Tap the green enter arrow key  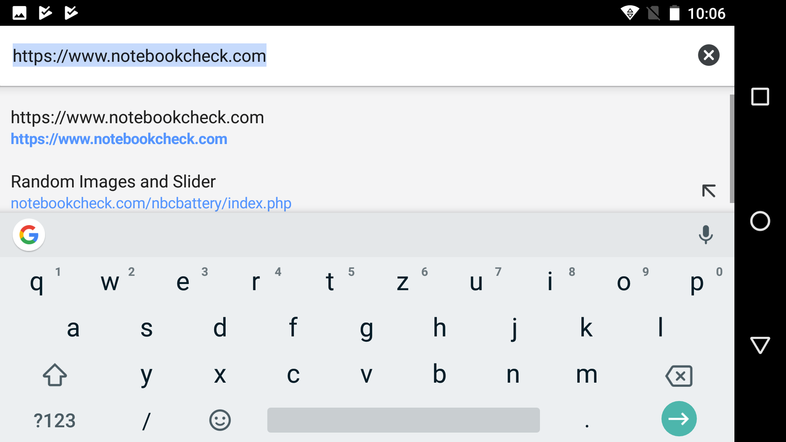coord(679,419)
